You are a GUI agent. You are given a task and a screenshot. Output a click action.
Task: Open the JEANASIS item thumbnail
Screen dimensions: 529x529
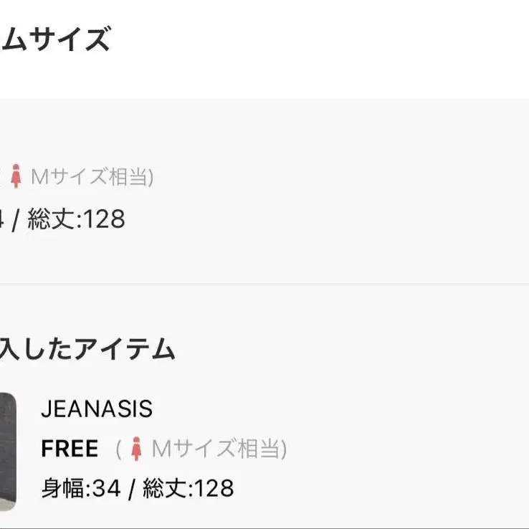[x=7, y=452]
